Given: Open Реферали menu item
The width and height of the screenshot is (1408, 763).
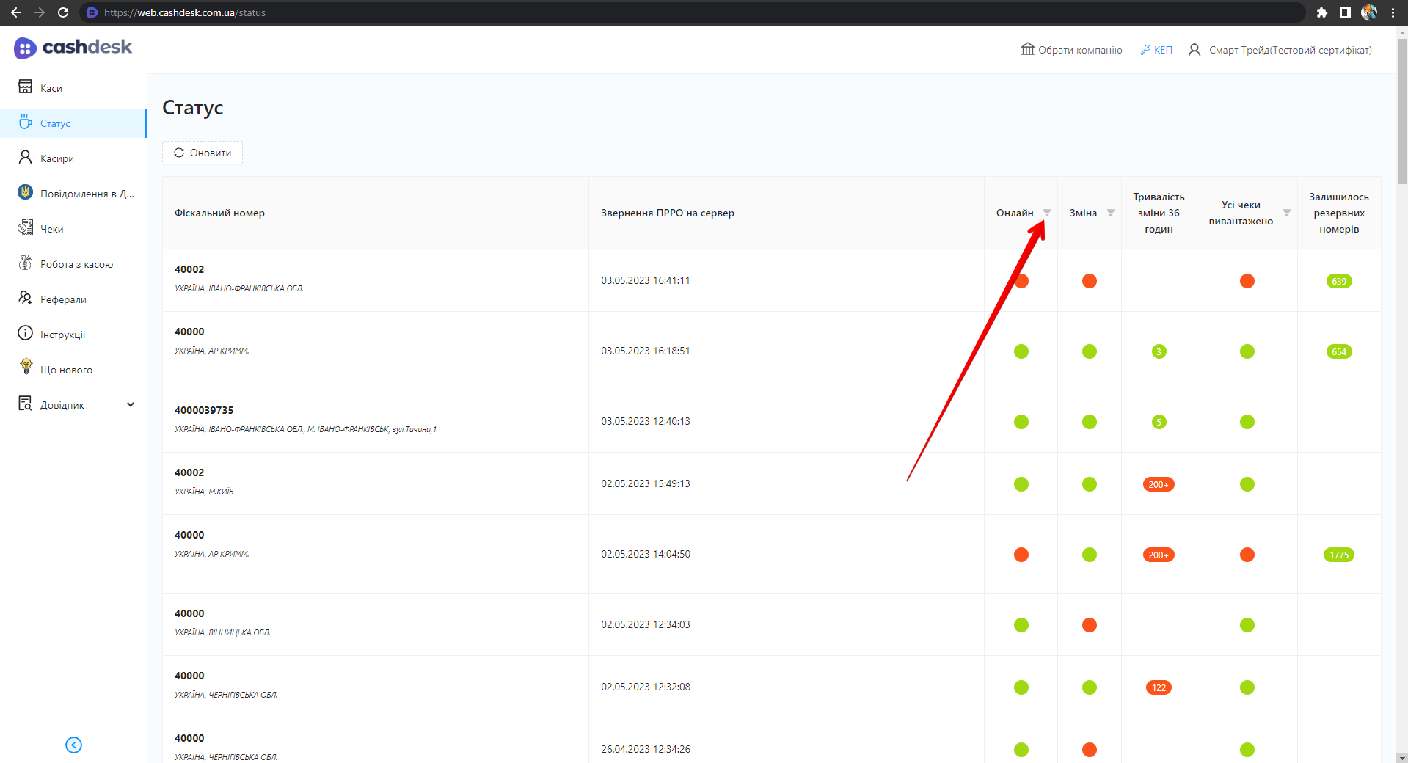Looking at the screenshot, I should tap(63, 299).
